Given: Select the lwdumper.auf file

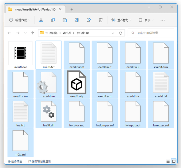Looking at the screenshot, I should coord(105,113).
